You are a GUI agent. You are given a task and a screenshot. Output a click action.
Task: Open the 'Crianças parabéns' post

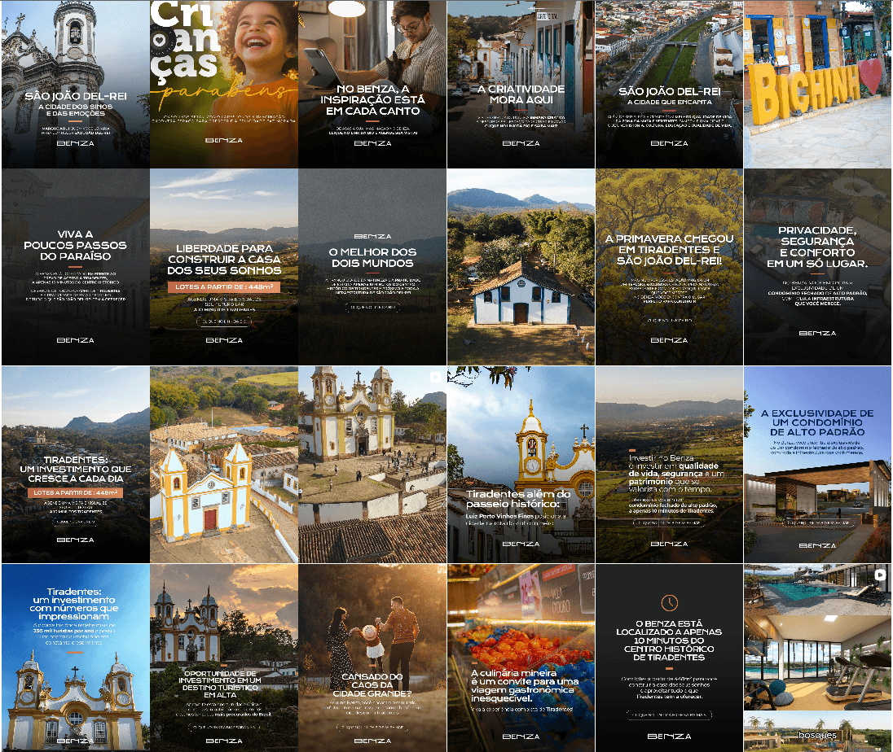coord(224,84)
